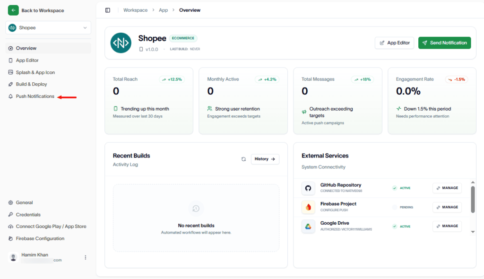Image resolution: width=484 pixels, height=279 pixels.
Task: Click the phone icon next to v1.0.0
Action: pyautogui.click(x=141, y=49)
